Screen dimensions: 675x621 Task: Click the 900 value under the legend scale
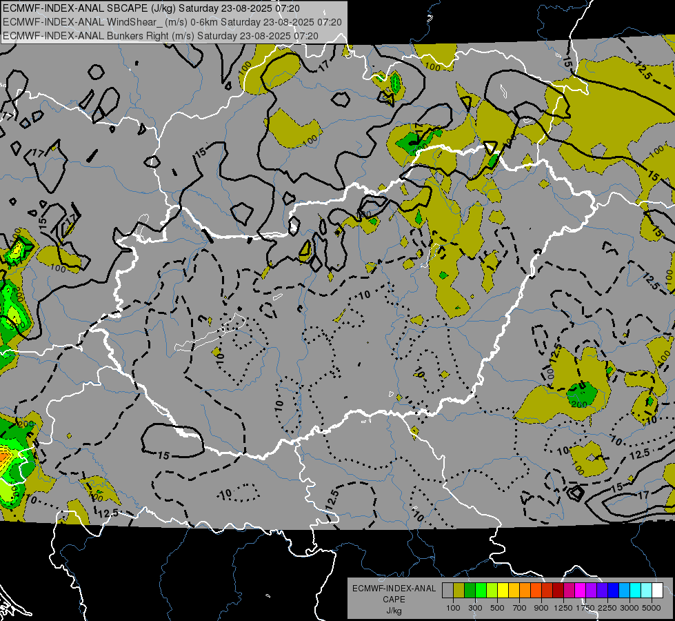[541, 608]
